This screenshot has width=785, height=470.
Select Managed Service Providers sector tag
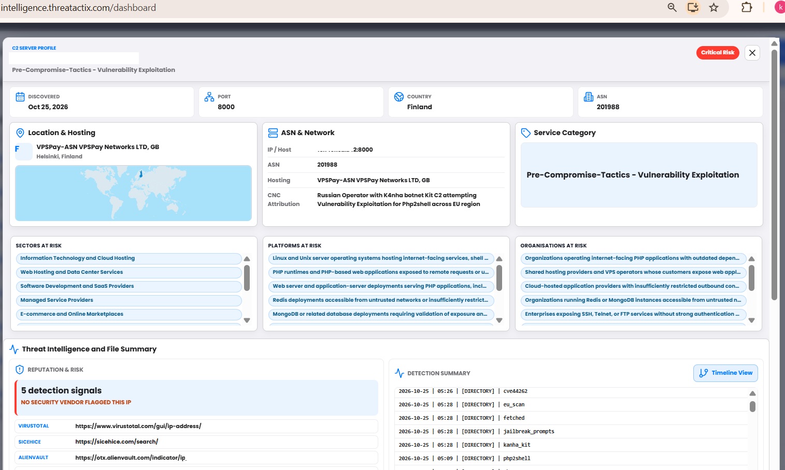coord(129,300)
